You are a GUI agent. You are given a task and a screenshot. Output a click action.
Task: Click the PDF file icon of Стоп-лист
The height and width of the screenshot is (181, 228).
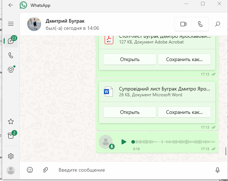(109, 40)
